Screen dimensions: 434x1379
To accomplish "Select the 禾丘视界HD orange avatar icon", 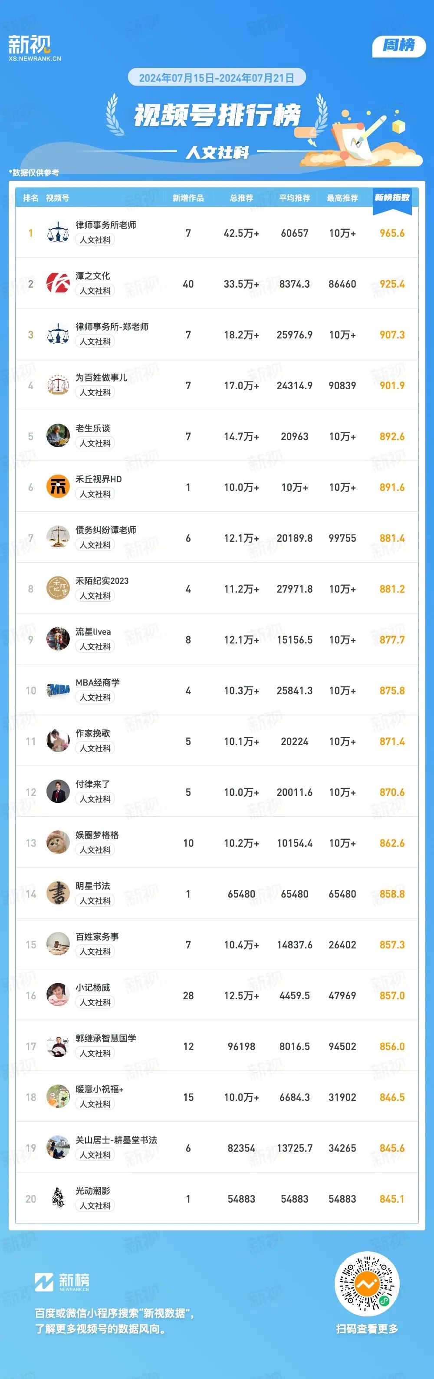I will point(58,487).
